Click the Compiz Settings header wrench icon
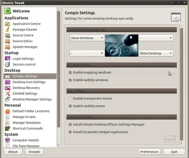Screen dimensions: 189x158 (x=176, y=17)
